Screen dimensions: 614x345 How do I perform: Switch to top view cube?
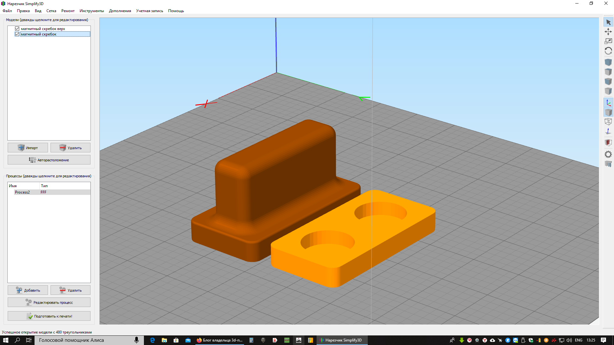click(608, 72)
